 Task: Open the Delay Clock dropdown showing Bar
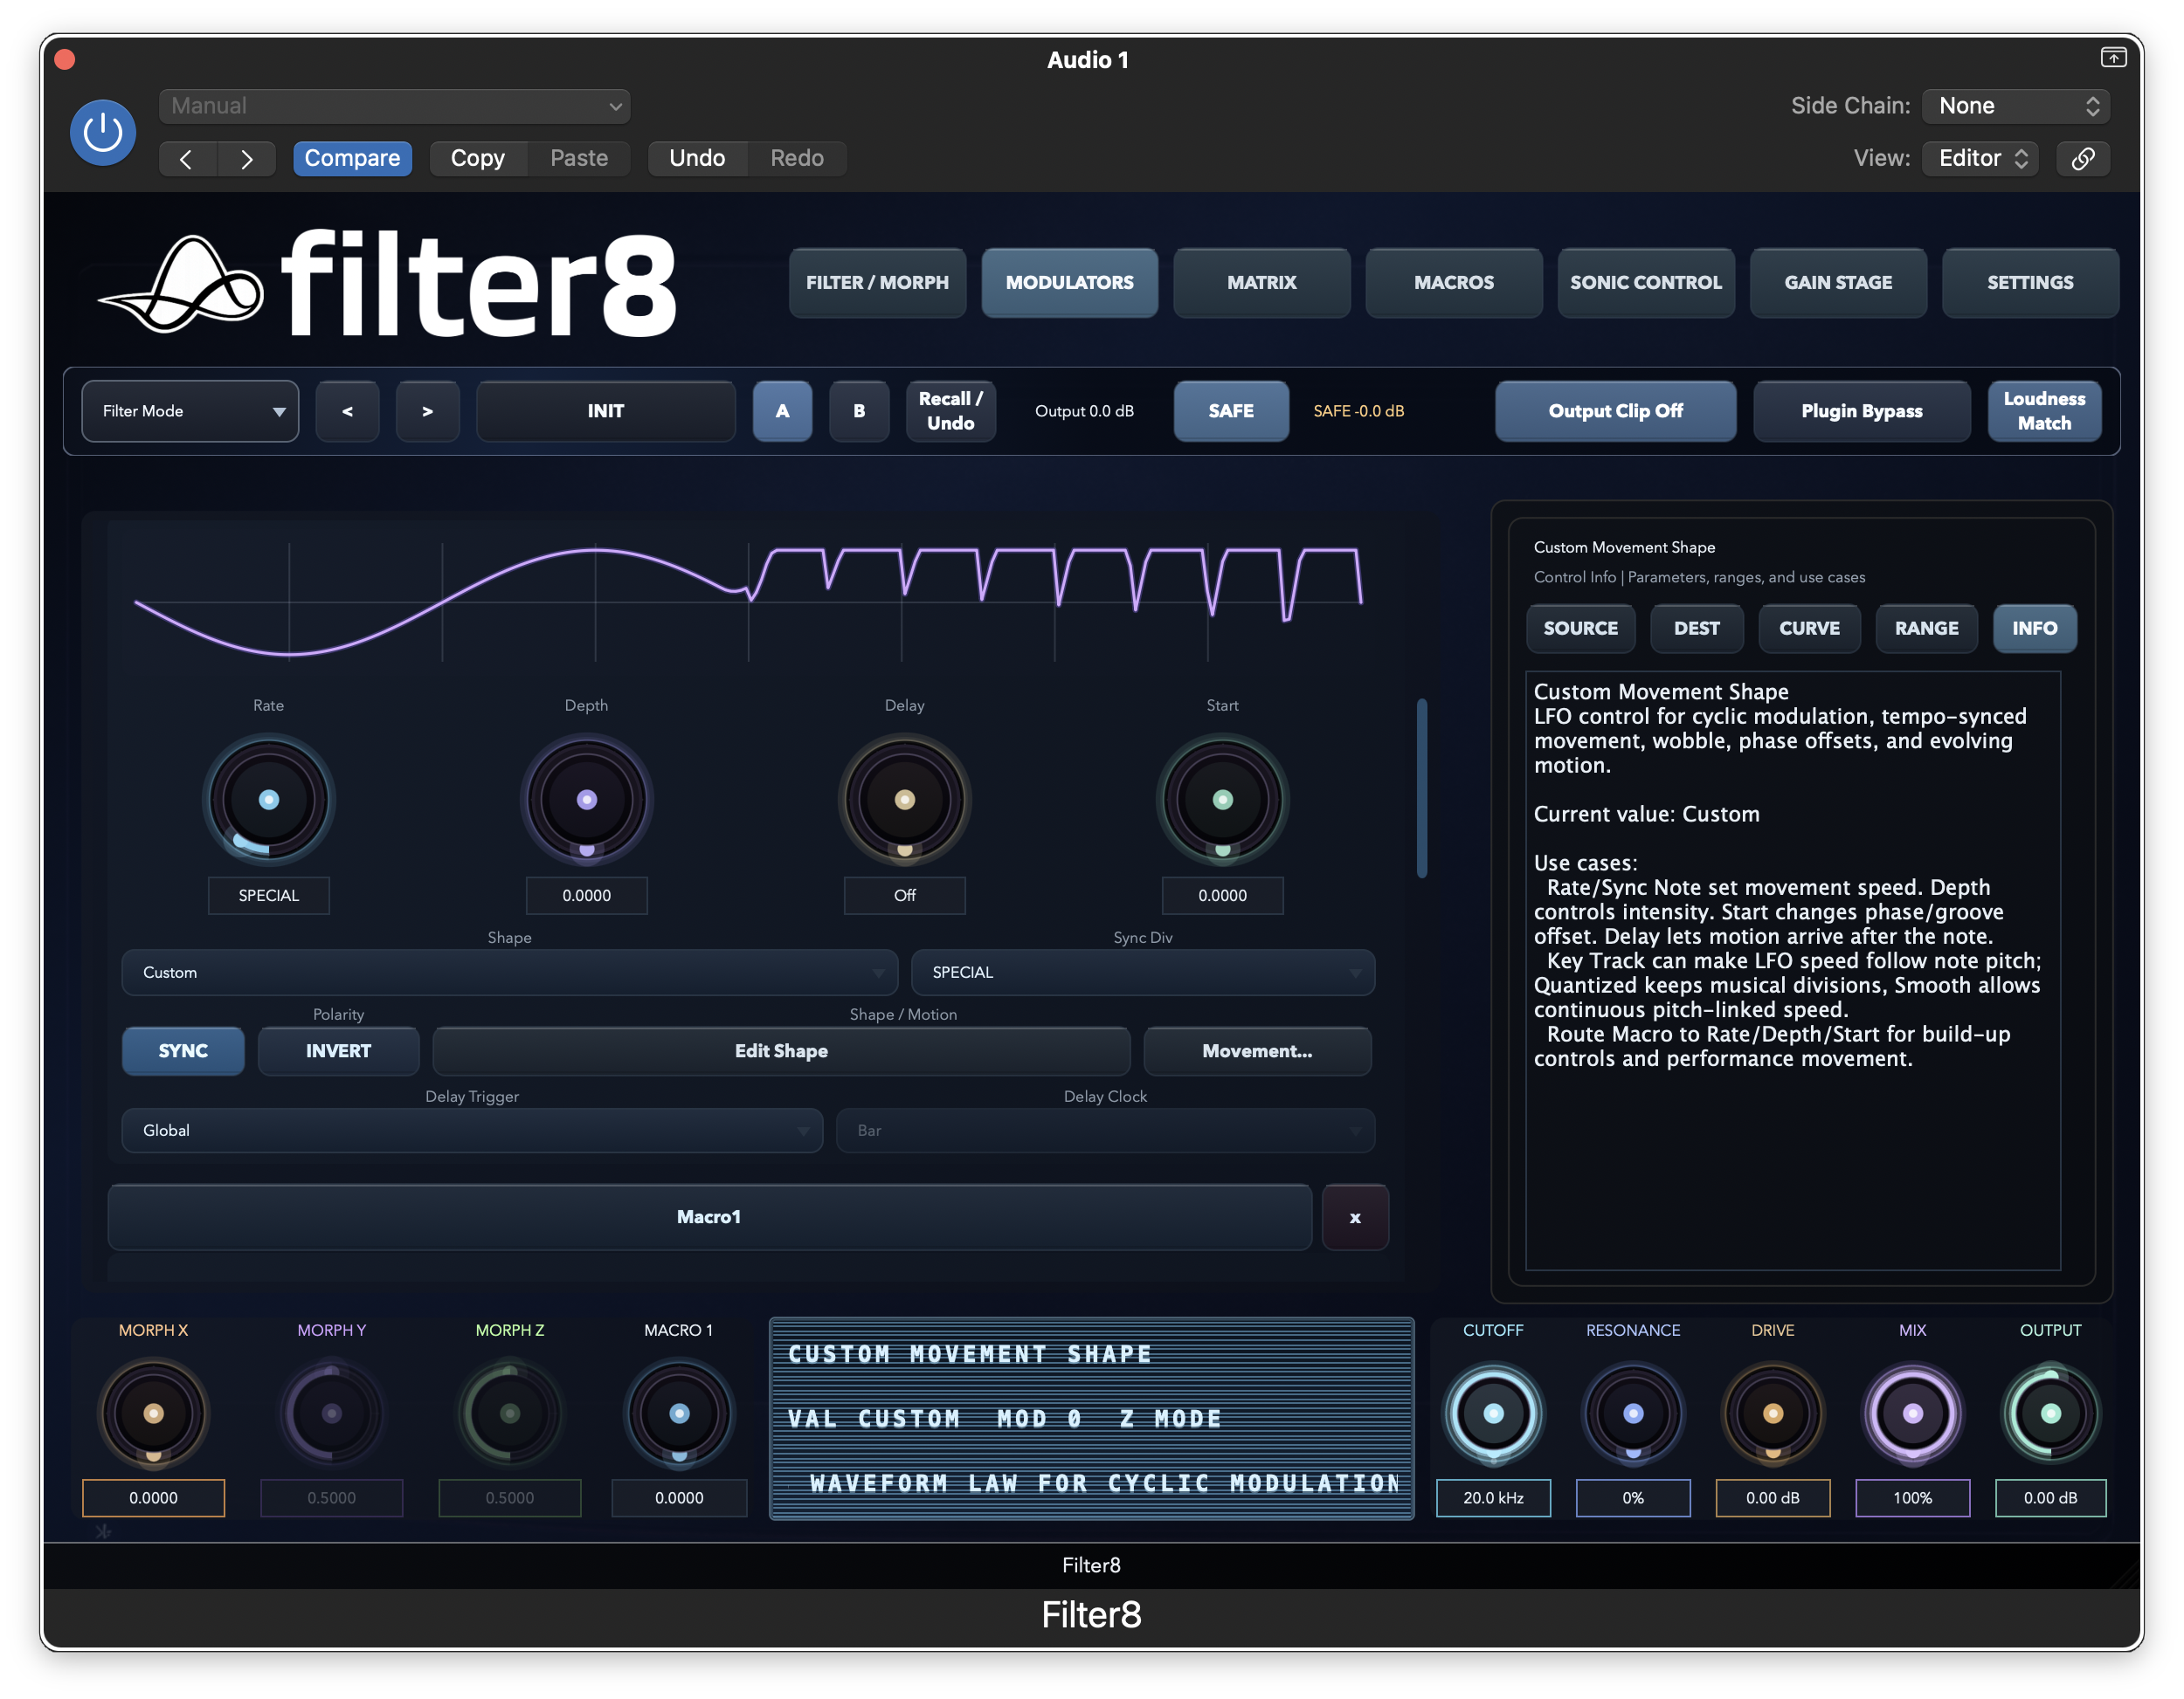click(1105, 1131)
